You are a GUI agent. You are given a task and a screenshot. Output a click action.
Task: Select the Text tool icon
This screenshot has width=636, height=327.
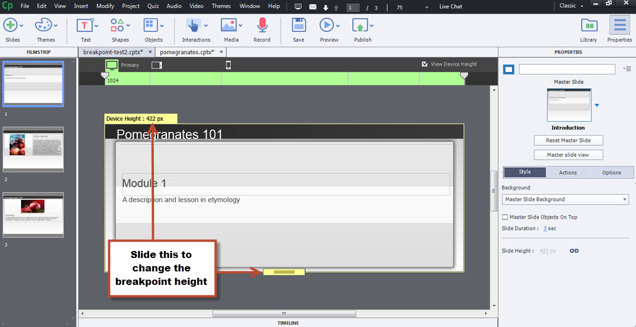(x=85, y=25)
